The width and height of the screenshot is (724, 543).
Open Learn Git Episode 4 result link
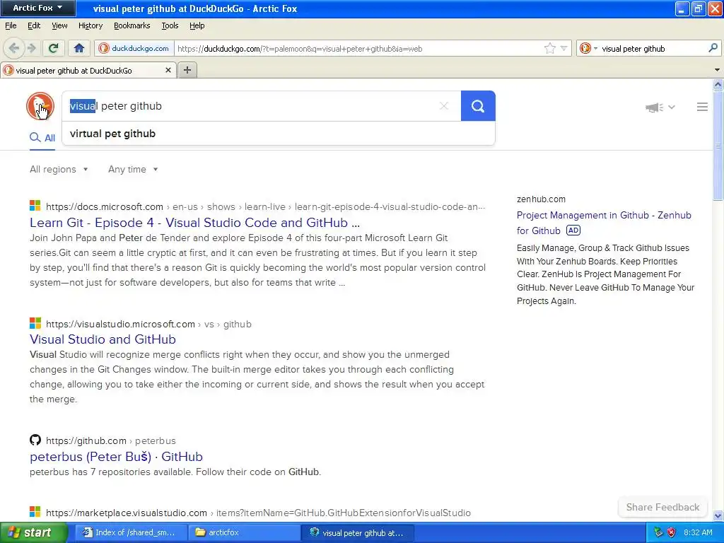tap(194, 223)
